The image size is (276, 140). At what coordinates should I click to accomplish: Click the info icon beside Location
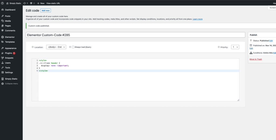tap(33, 47)
